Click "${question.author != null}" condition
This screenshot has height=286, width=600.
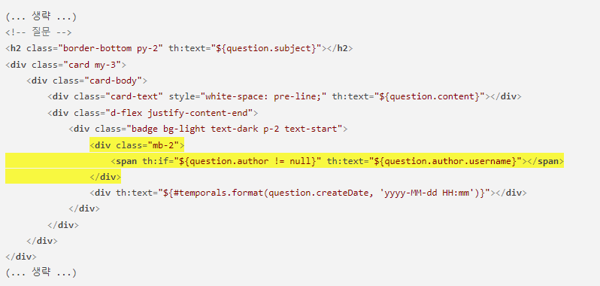pyautogui.click(x=247, y=161)
